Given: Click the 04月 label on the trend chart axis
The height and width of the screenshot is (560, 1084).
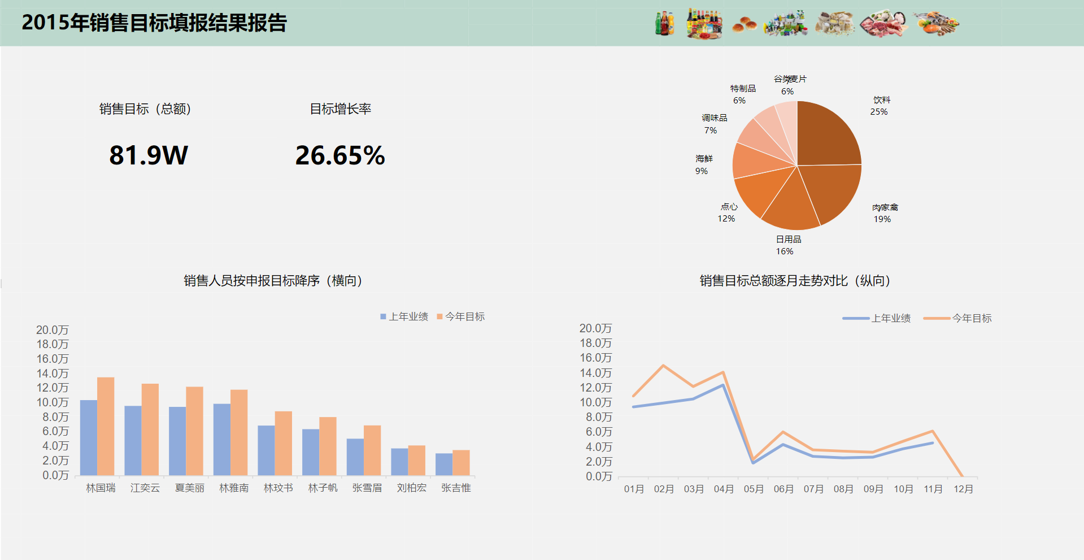Looking at the screenshot, I should point(724,489).
